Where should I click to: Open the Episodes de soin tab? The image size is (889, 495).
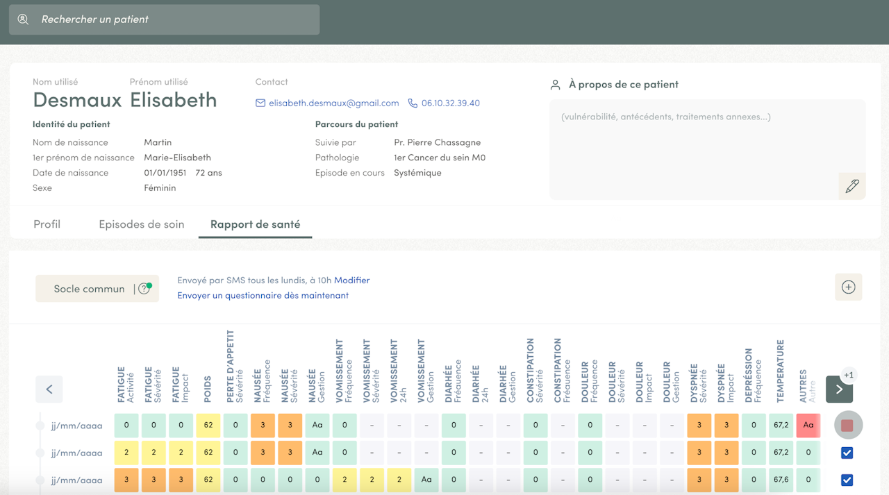tap(142, 224)
